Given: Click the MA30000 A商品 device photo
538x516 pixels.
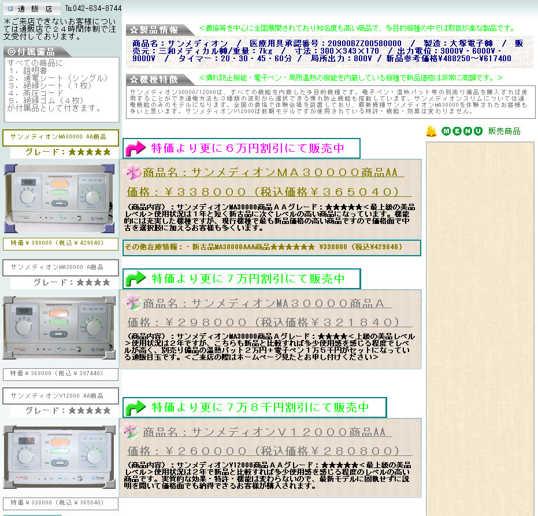Looking at the screenshot, I should point(59,328).
